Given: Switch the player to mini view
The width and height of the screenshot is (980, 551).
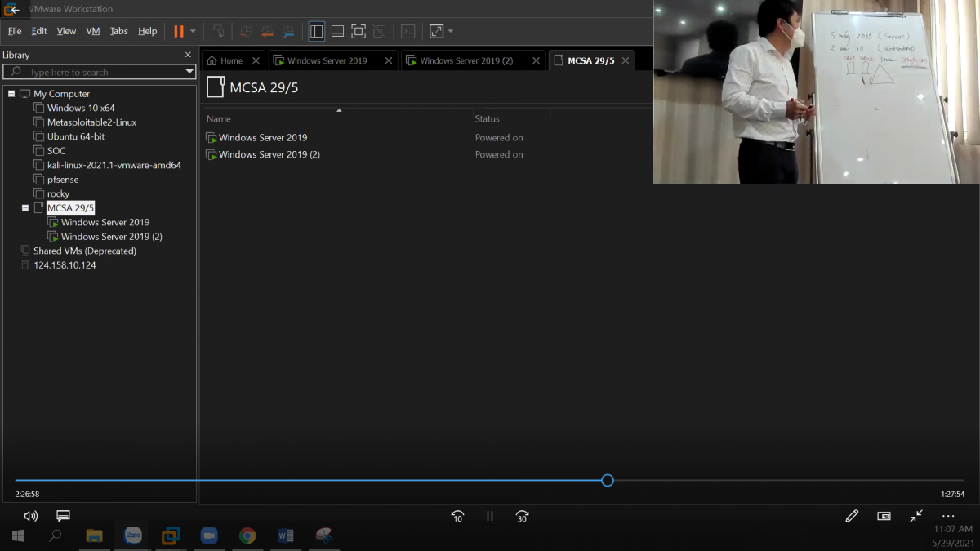Looking at the screenshot, I should point(884,516).
